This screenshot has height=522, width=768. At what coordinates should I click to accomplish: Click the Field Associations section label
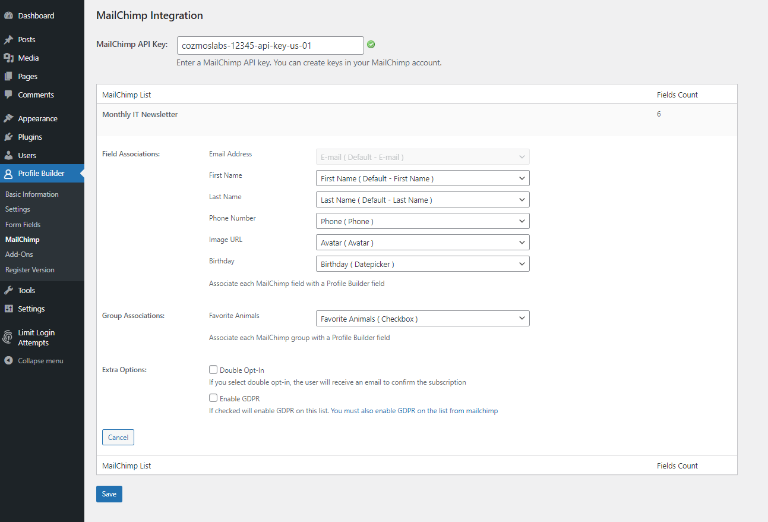tap(131, 154)
